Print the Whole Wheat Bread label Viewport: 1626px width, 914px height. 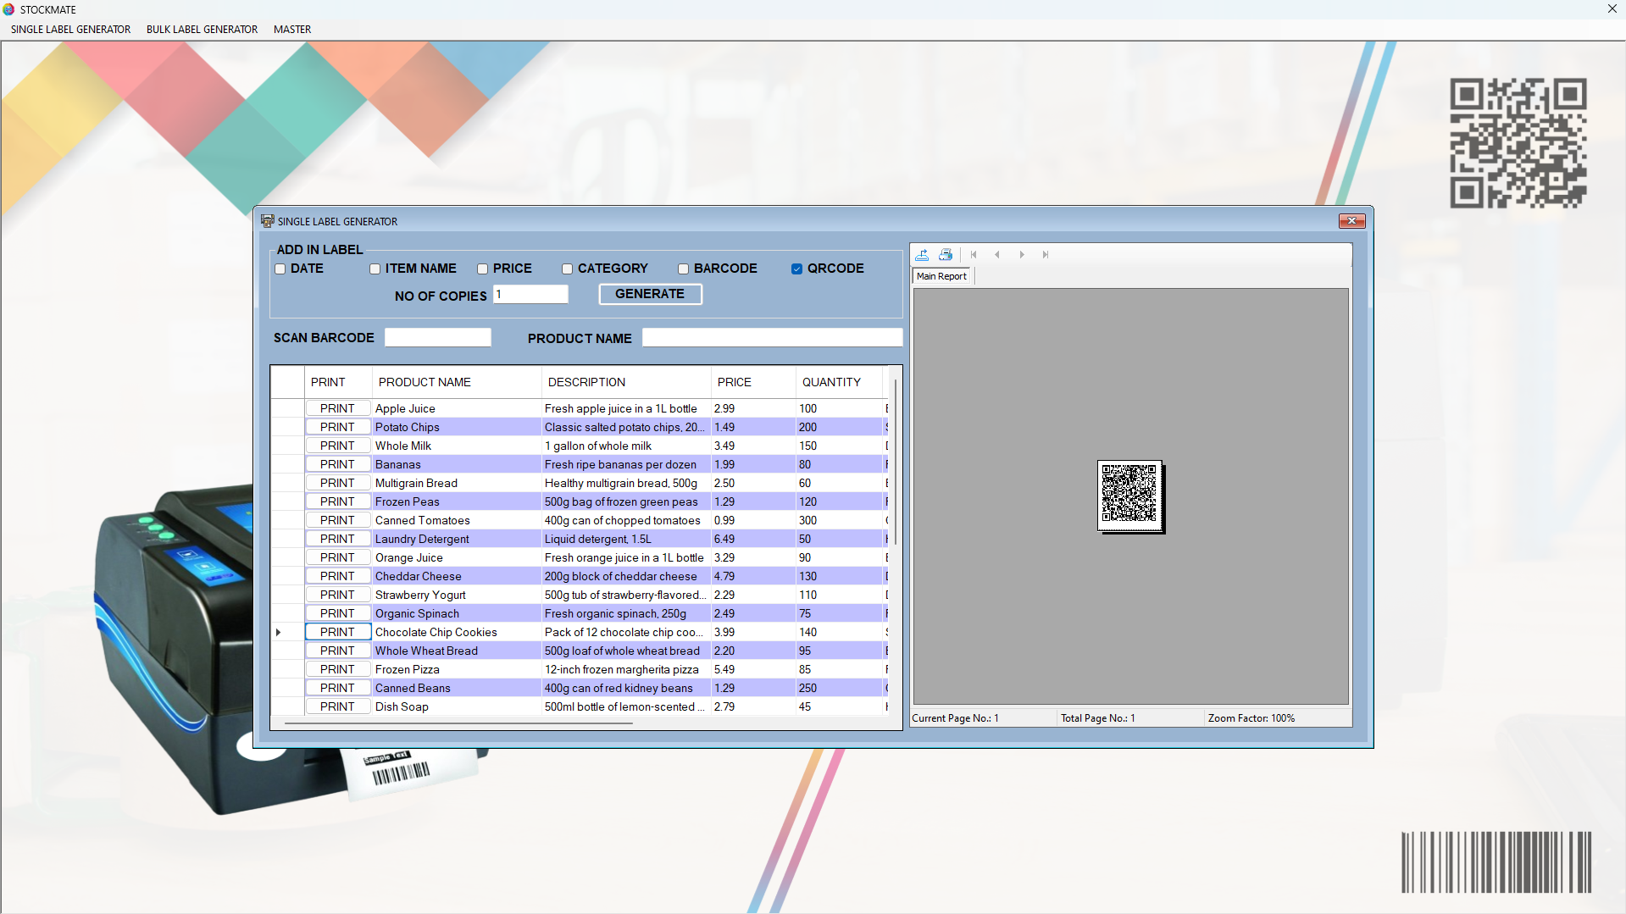click(x=337, y=651)
